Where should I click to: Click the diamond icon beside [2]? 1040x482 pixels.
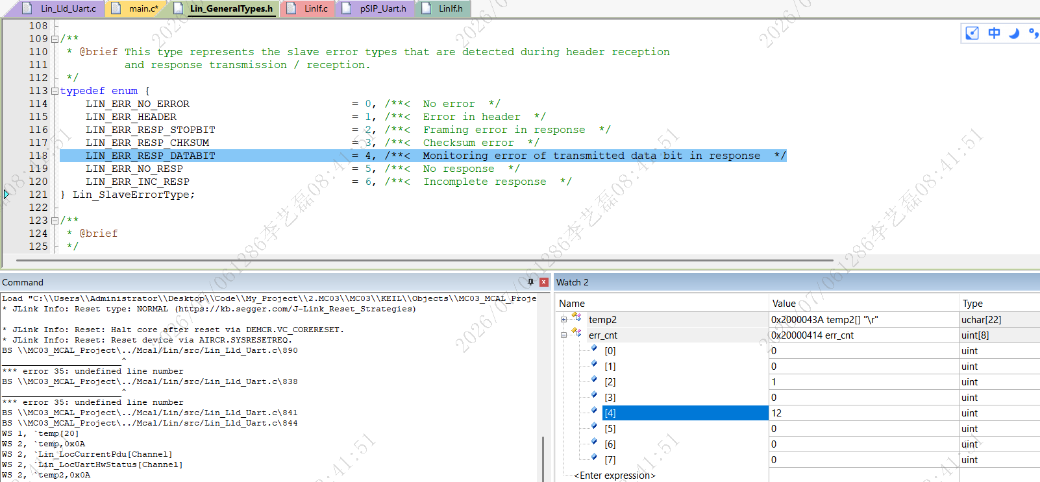pyautogui.click(x=594, y=380)
